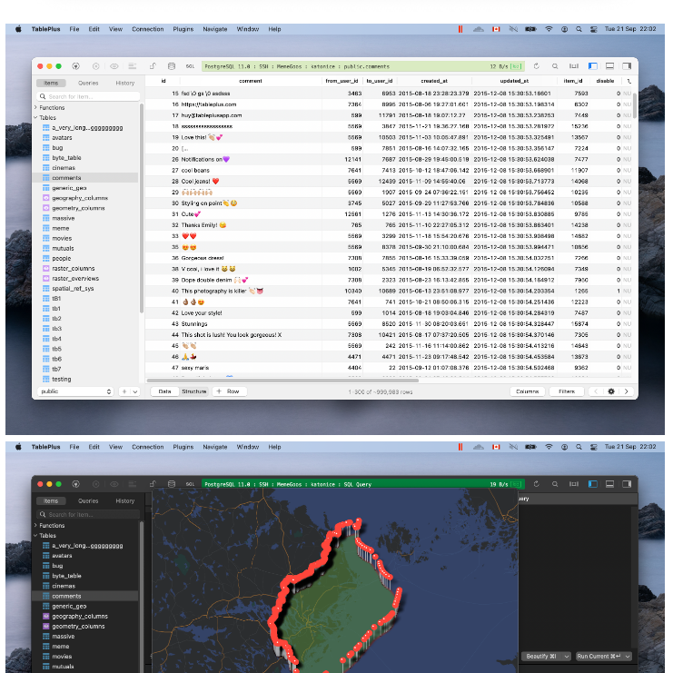Collapse the Tables group in the light window sidebar
Image resolution: width=673 pixels, height=673 pixels.
point(35,117)
